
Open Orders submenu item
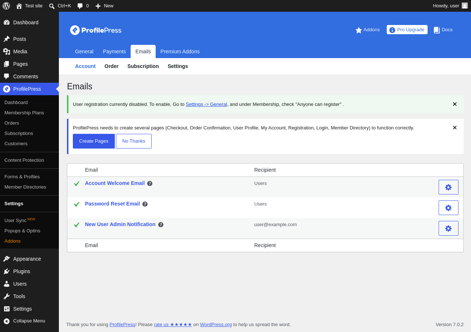tap(29, 123)
